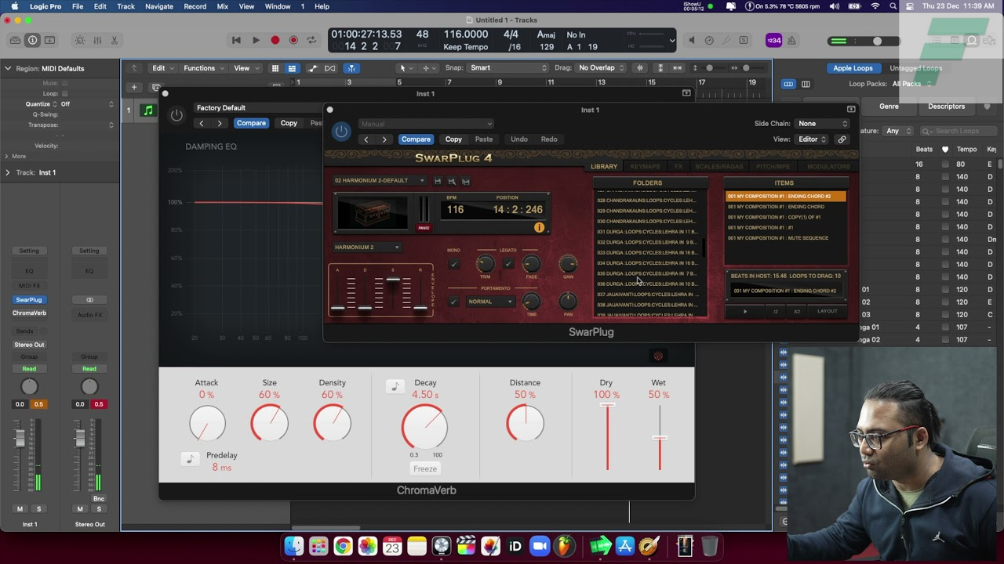
Task: Toggle the Loop checkbox in Region inspector
Action: [x=64, y=93]
